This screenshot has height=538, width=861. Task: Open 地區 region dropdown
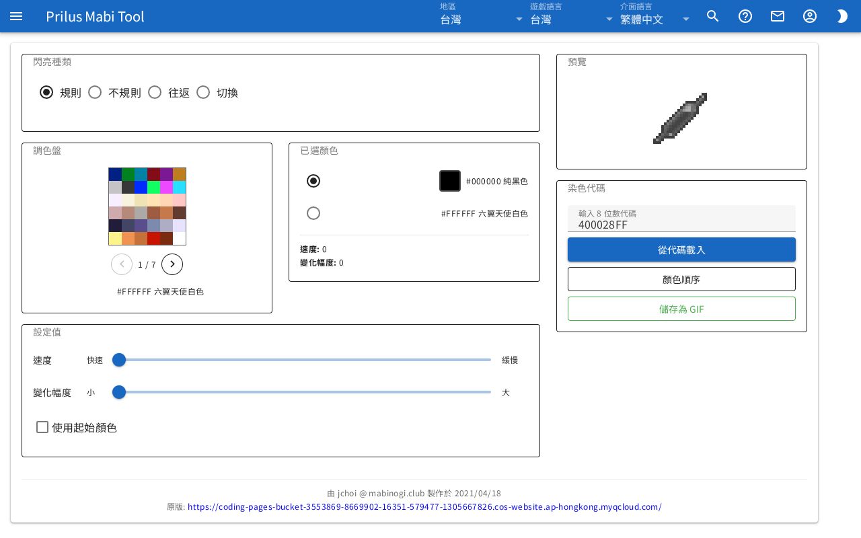(482, 15)
